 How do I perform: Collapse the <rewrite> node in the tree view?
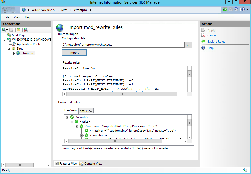tap(67, 117)
